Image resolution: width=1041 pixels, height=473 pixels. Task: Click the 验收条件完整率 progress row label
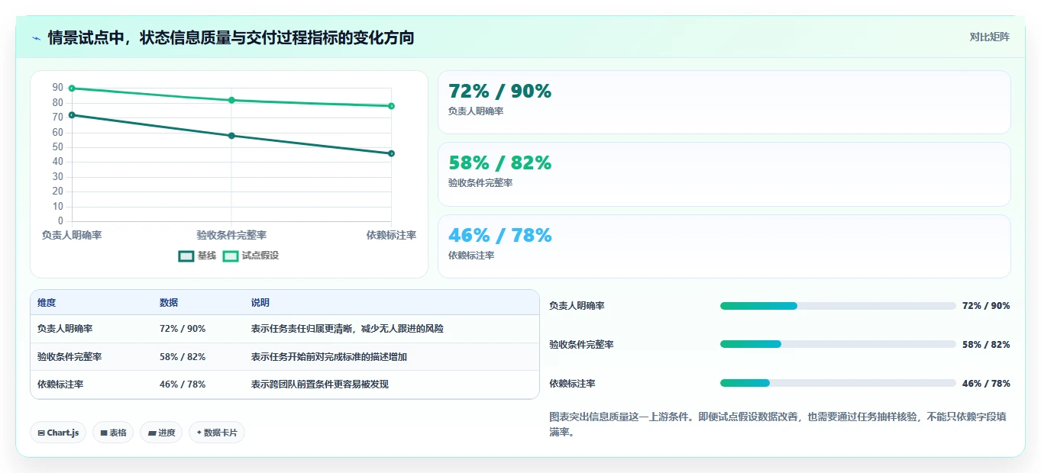(x=581, y=345)
